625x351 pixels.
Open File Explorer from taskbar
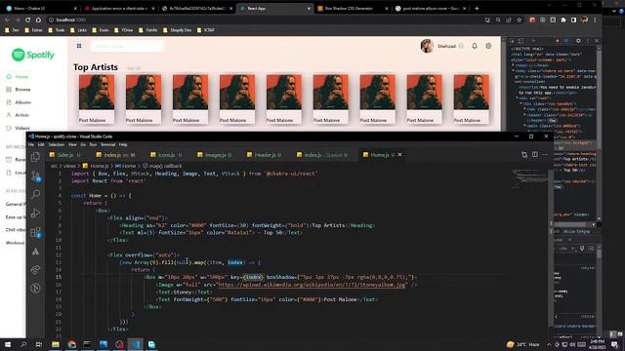coord(56,344)
